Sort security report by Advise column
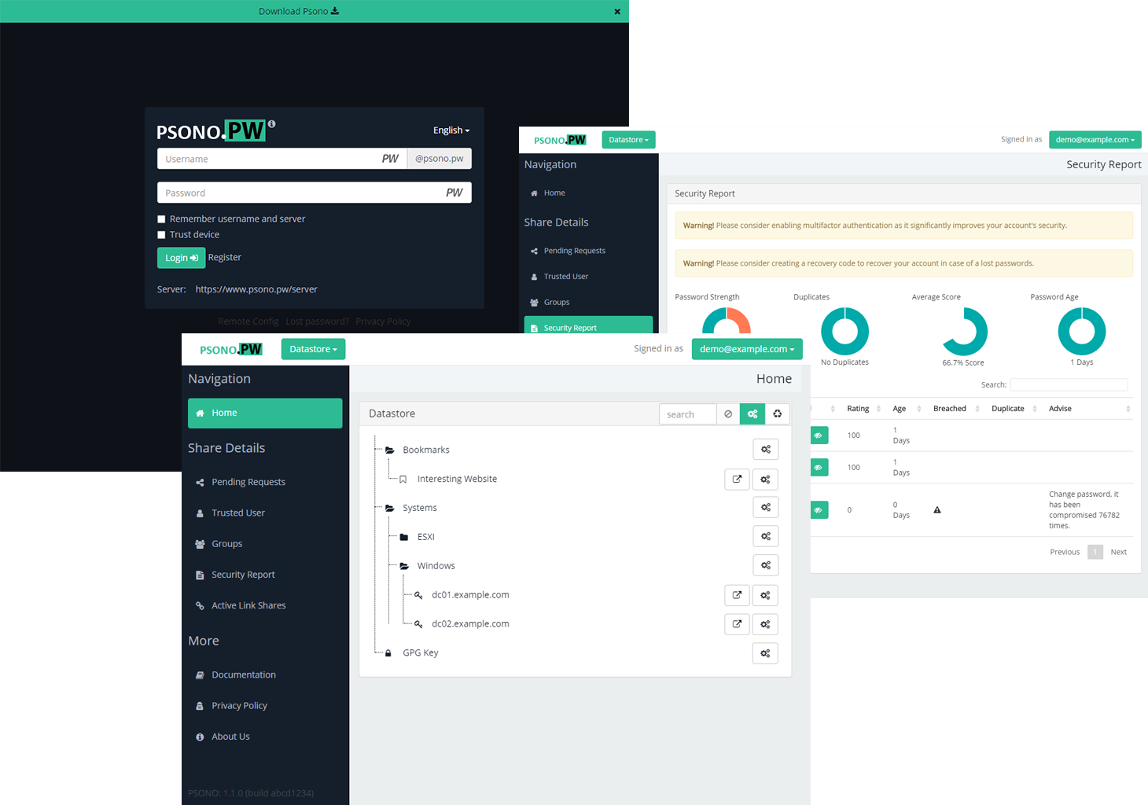Viewport: 1148px width, 805px height. pos(1088,409)
